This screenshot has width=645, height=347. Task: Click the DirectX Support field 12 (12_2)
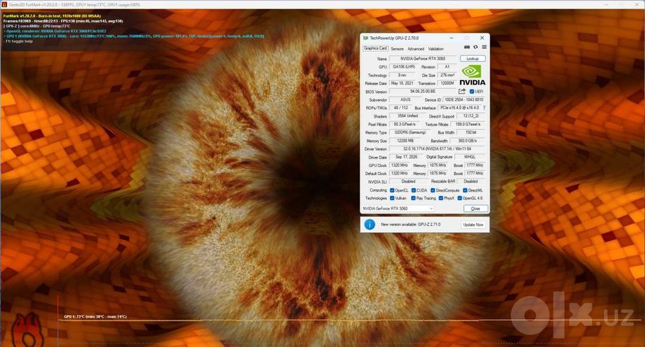471,116
